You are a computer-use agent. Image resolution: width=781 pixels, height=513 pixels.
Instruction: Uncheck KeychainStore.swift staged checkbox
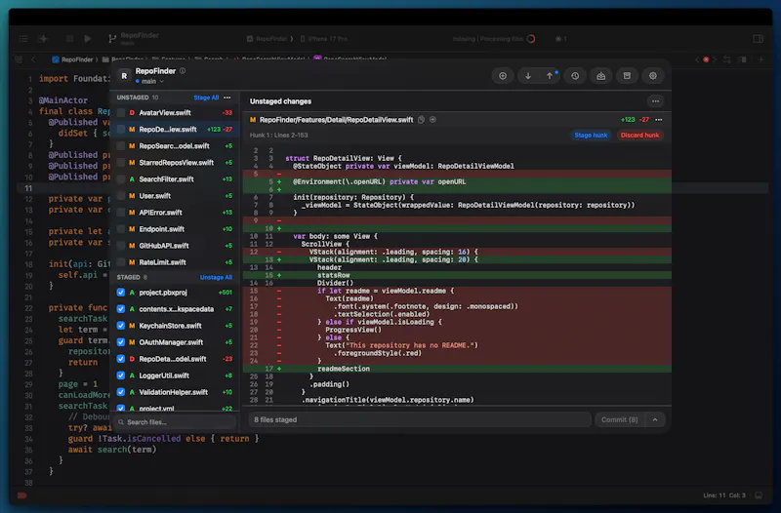(x=121, y=326)
